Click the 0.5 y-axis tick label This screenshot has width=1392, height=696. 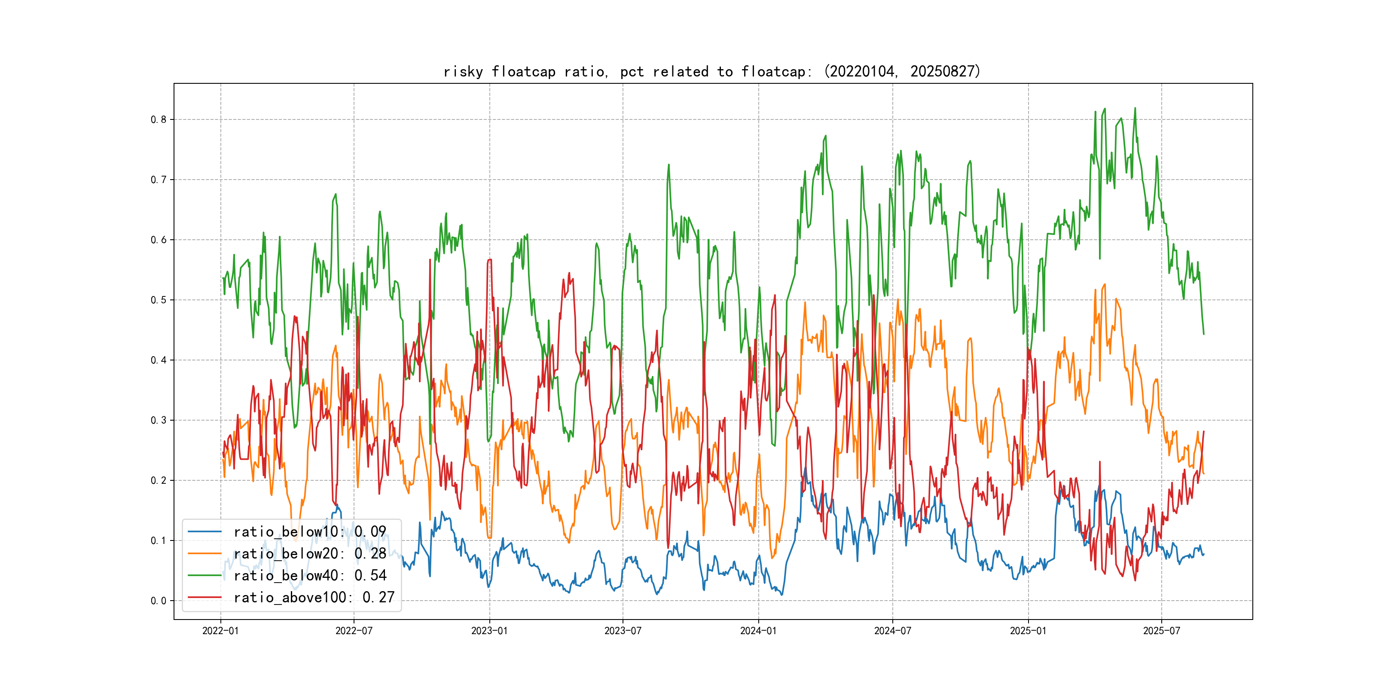tap(159, 300)
